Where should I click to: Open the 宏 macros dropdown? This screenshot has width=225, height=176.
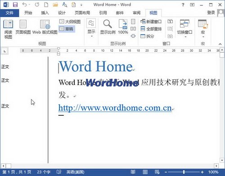pos(203,28)
